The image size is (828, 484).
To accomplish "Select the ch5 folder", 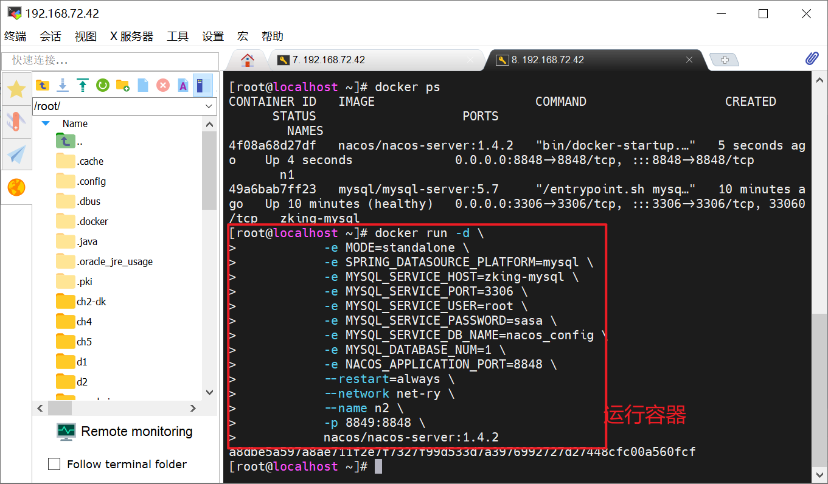I will point(74,342).
